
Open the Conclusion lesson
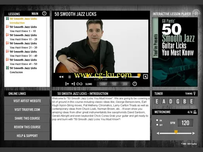coord(23,70)
